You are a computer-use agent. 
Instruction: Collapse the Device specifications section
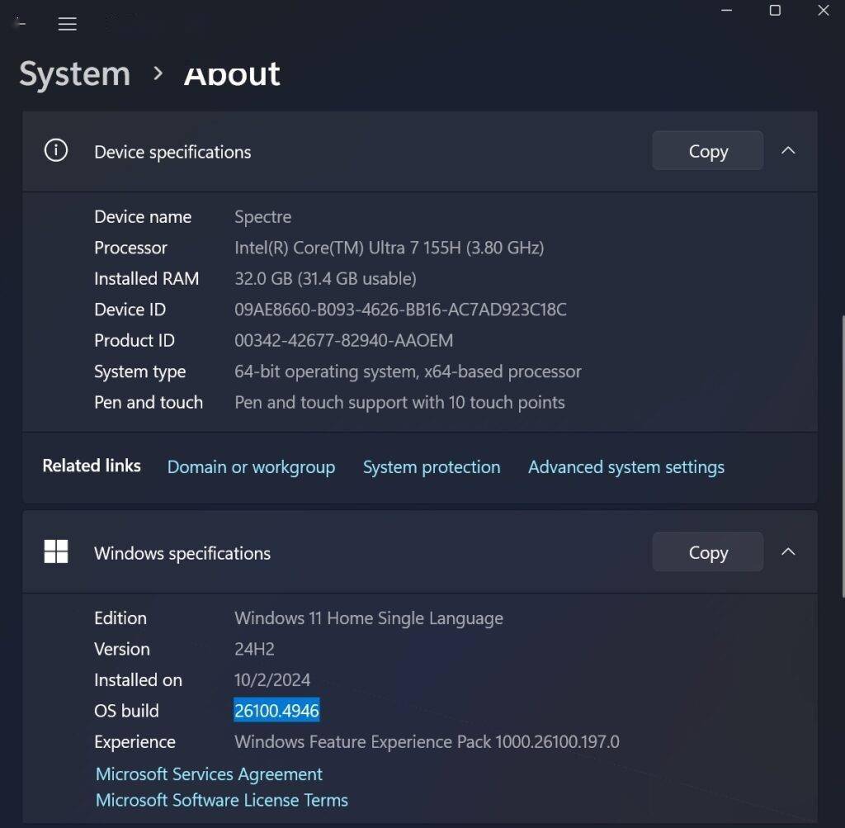click(788, 151)
